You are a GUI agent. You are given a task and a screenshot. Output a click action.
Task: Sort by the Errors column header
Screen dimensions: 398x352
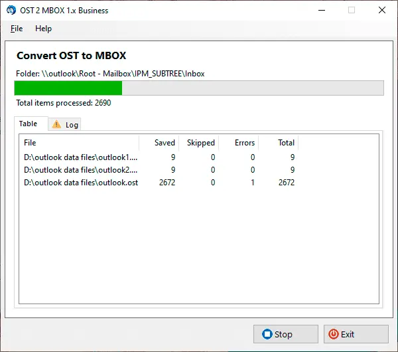click(239, 143)
